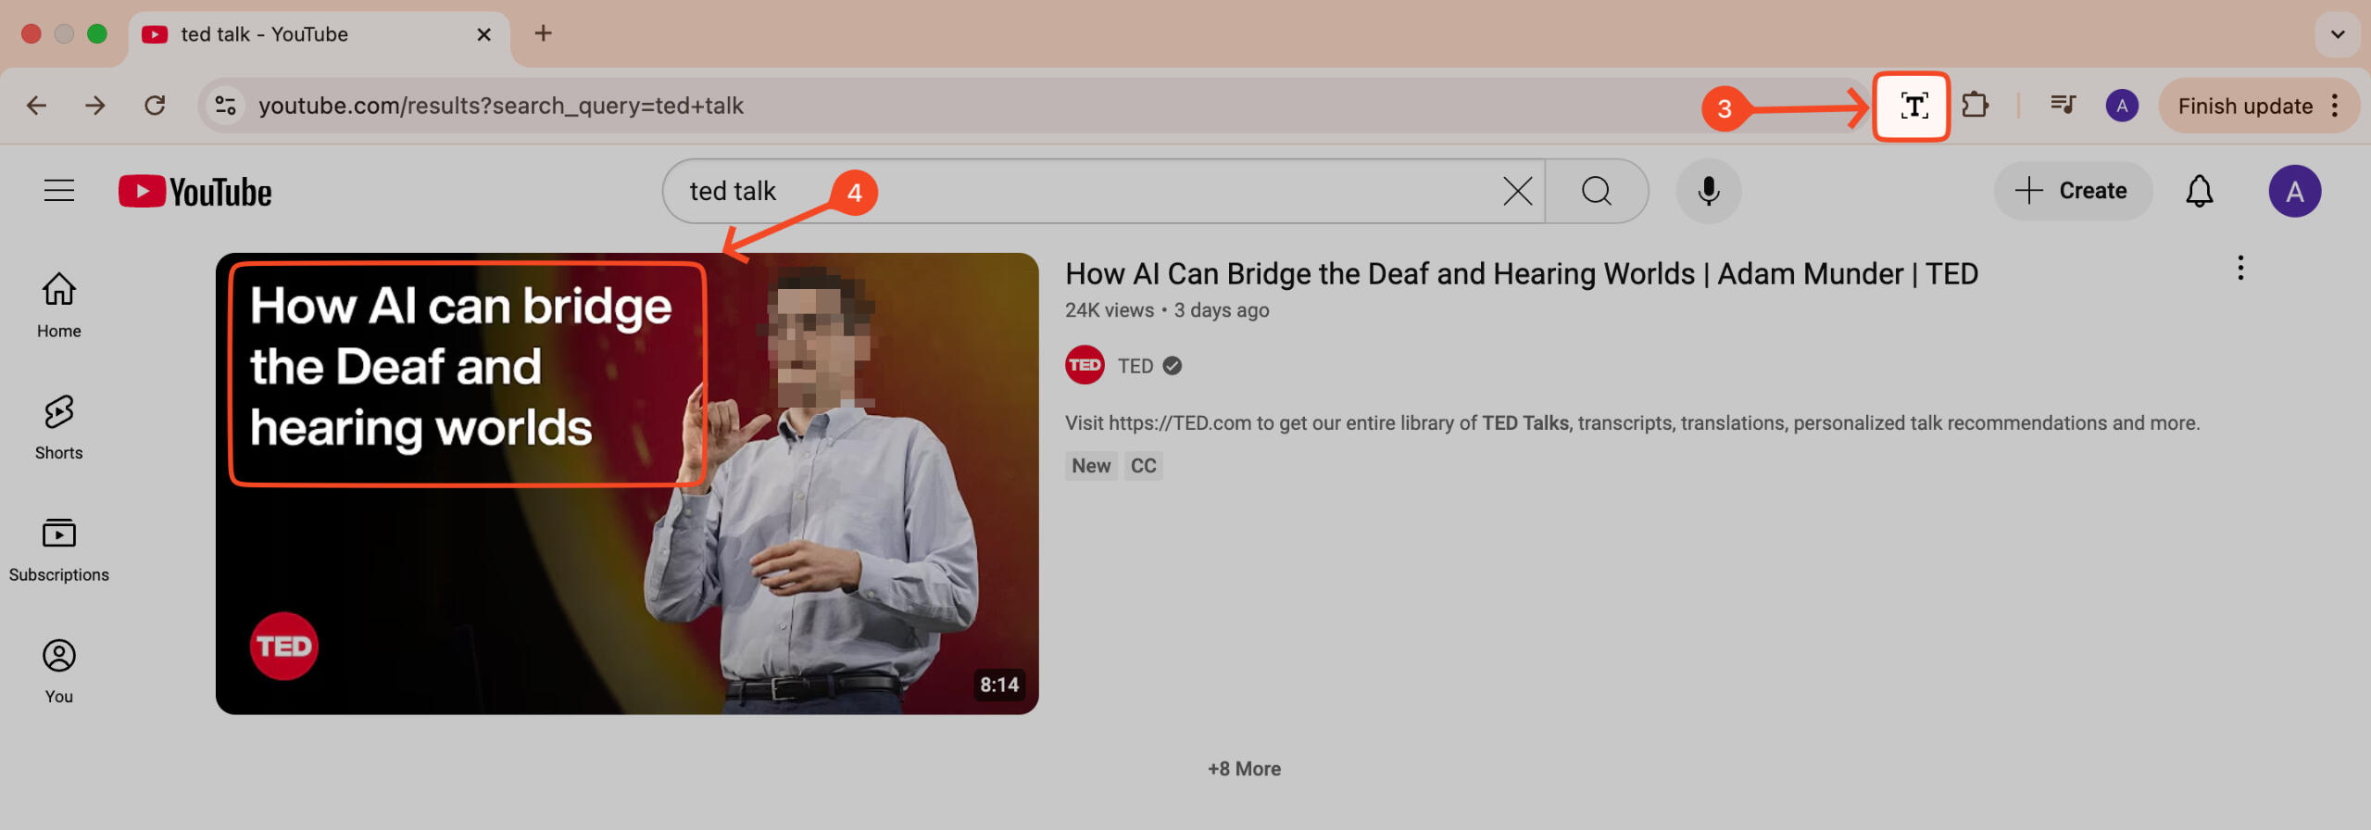Go to YouTube home via logo

click(x=195, y=192)
